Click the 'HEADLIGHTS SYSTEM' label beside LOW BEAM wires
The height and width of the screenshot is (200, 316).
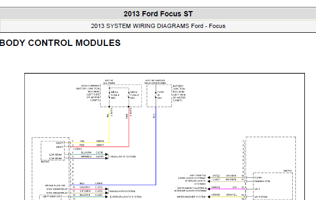click(123, 157)
